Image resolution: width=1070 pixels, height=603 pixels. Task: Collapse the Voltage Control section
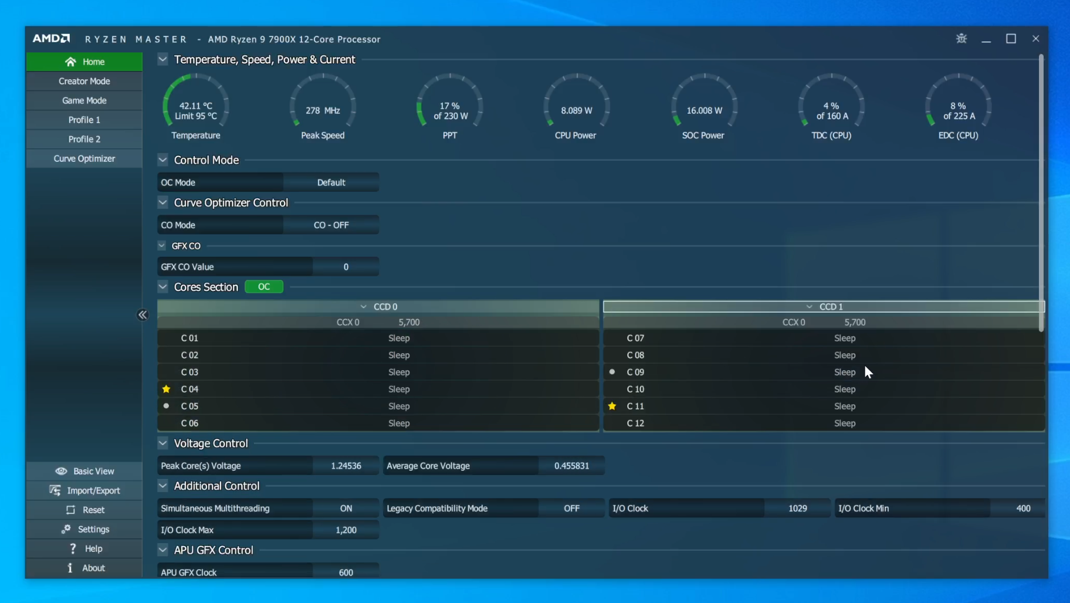click(163, 443)
